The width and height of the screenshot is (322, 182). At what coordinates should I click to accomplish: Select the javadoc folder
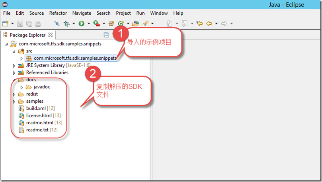[42, 87]
